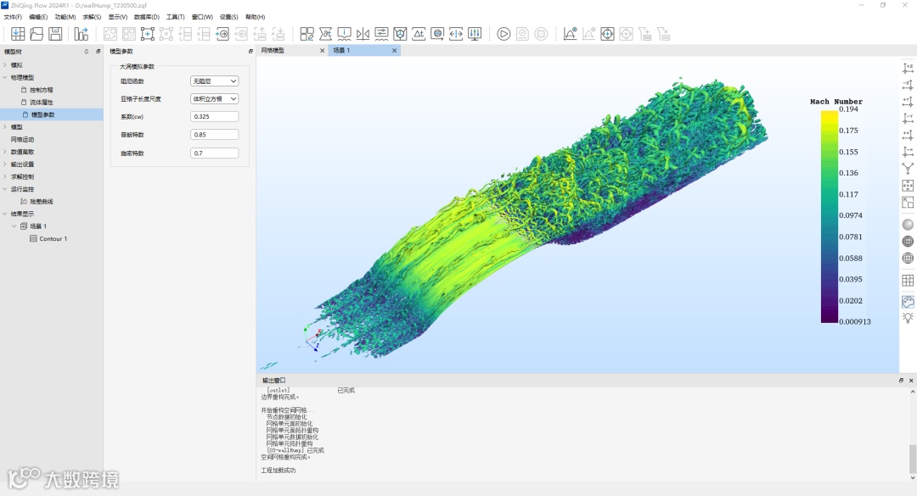Image resolution: width=917 pixels, height=496 pixels.
Task: Select 残差曲线 tree item
Action: pyautogui.click(x=42, y=202)
